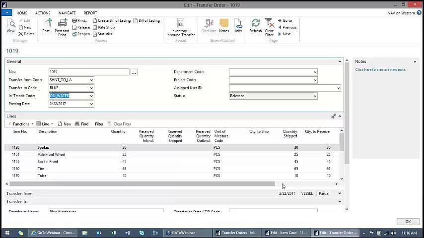The image size is (424, 238).
Task: Switch to Edit - Item Card taskbar window
Action: tap(286, 233)
